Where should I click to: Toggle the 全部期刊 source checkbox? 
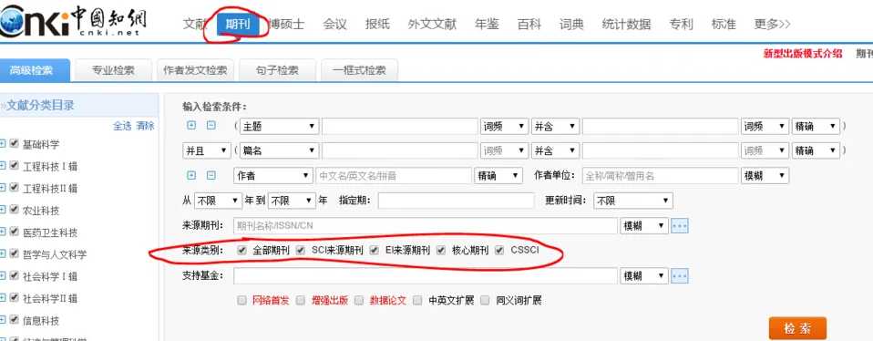coord(241,250)
